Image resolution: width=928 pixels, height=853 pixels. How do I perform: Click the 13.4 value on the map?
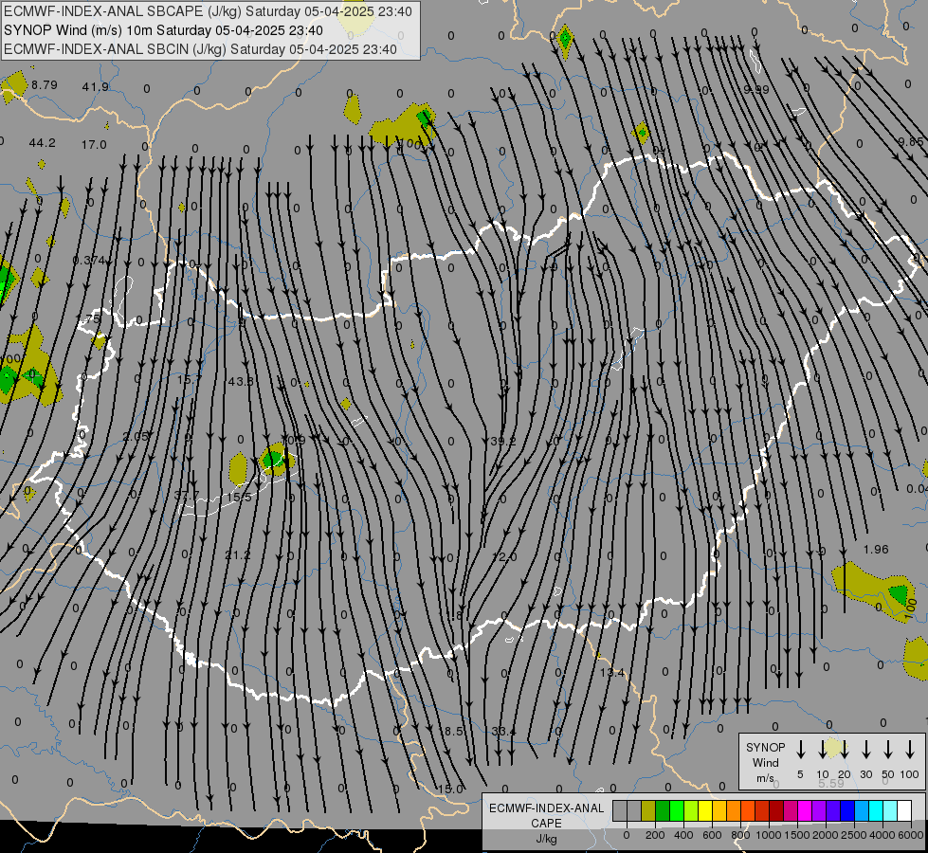click(x=612, y=673)
